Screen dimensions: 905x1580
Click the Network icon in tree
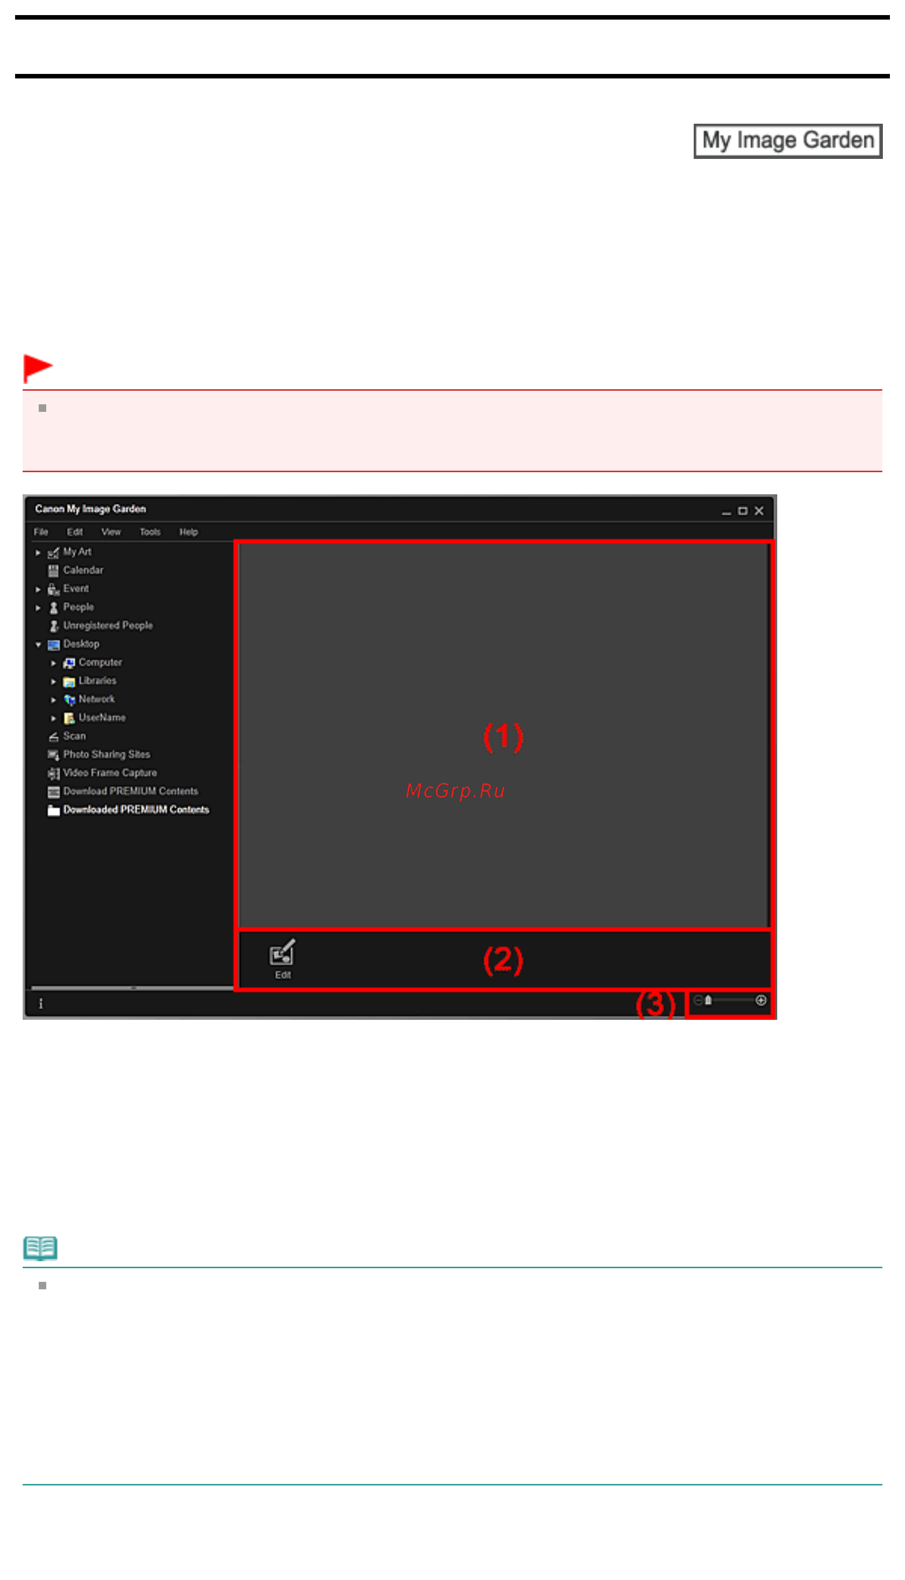(69, 699)
